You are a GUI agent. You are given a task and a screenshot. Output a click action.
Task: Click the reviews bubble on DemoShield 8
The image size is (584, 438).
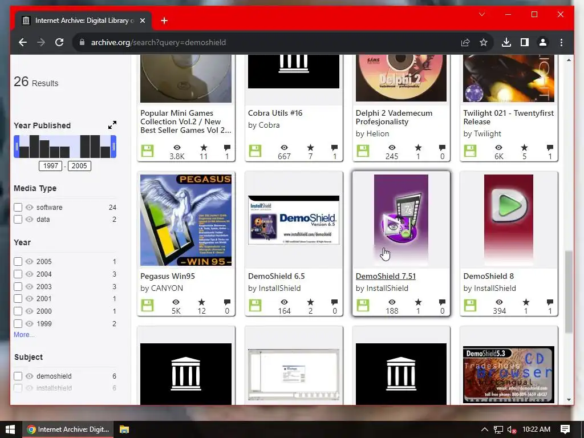(550, 302)
